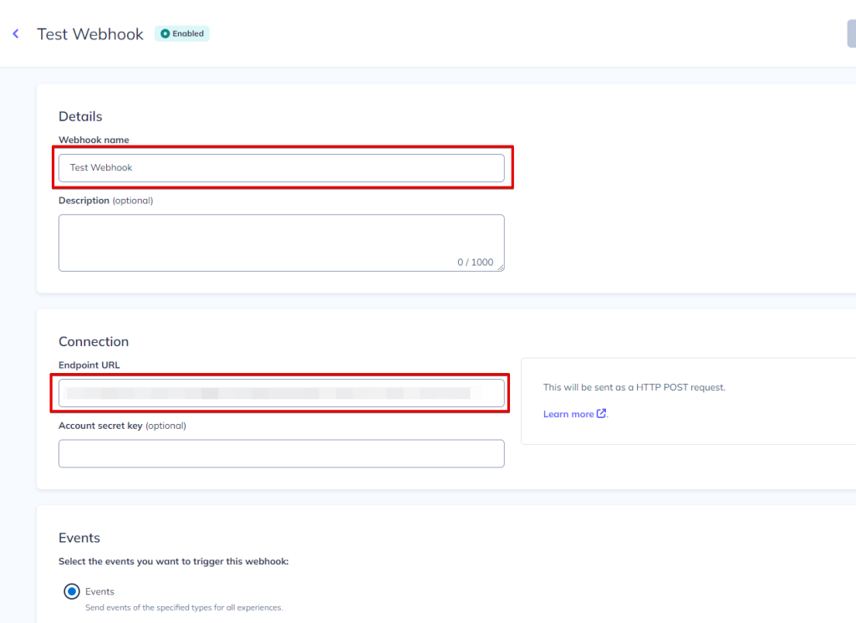This screenshot has width=856, height=623.
Task: Focus the Endpoint URL field
Action: tap(281, 393)
